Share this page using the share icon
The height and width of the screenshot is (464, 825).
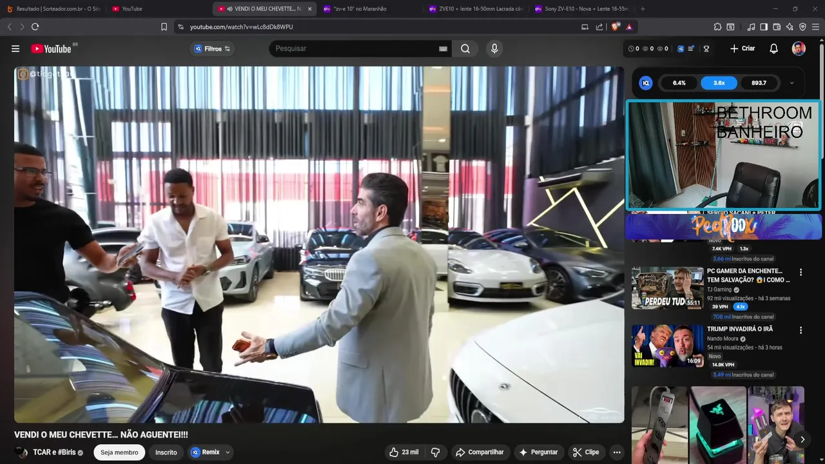(599, 26)
